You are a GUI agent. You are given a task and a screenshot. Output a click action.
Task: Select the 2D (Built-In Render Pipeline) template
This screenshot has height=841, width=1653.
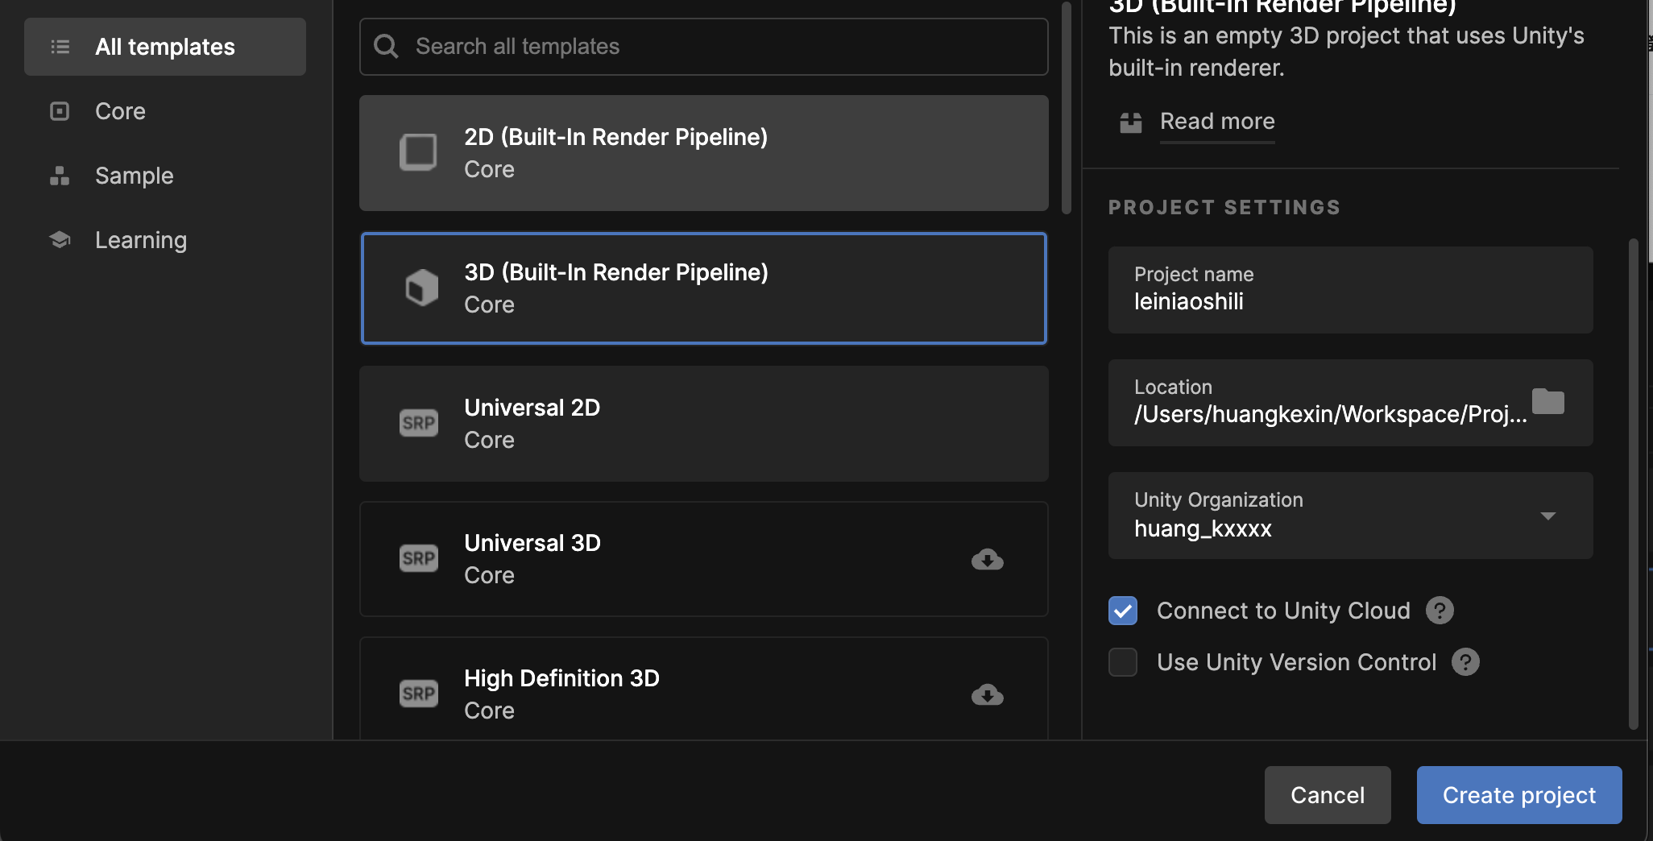(x=703, y=153)
